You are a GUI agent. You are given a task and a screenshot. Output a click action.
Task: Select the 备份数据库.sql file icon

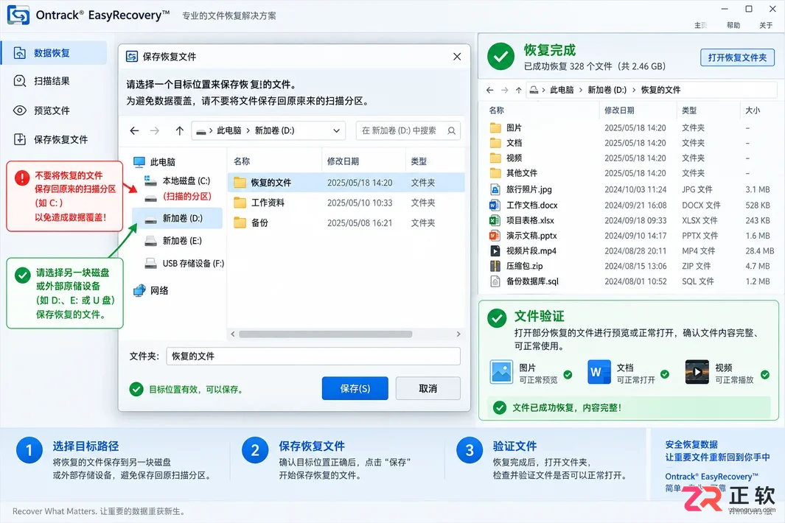point(495,281)
